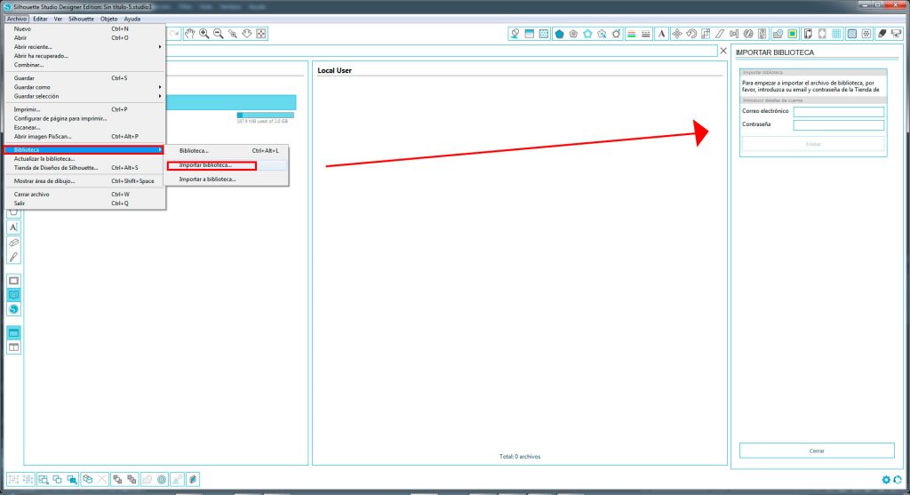The height and width of the screenshot is (495, 910).
Task: Expand the Guardar selección submenu
Action: [x=84, y=96]
